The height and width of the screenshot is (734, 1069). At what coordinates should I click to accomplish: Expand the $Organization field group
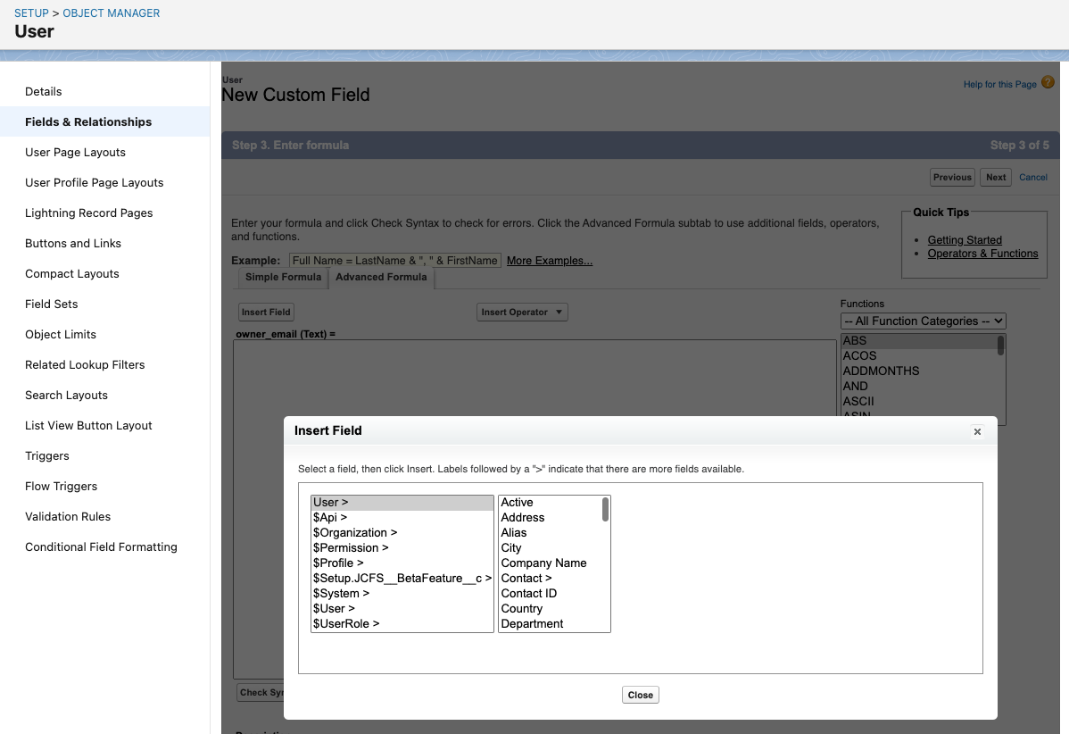[x=353, y=532]
